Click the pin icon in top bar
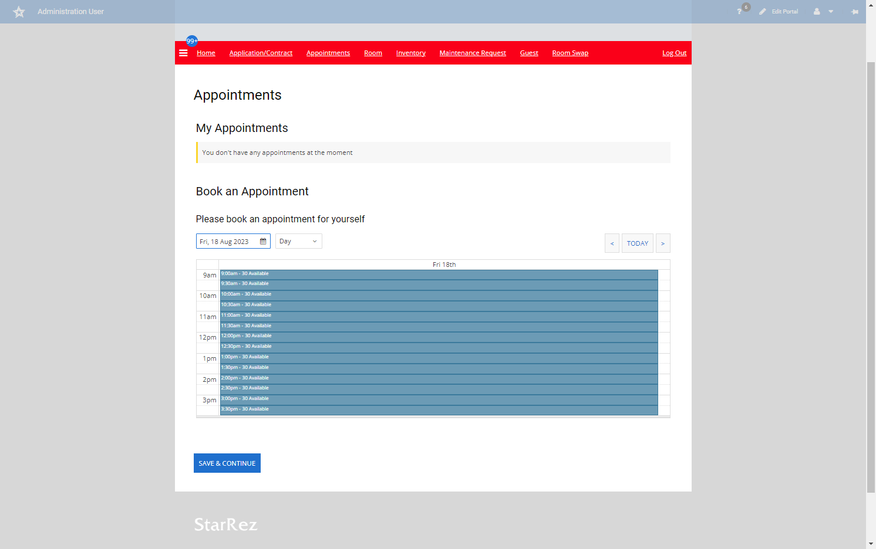This screenshot has width=876, height=549. click(x=855, y=12)
